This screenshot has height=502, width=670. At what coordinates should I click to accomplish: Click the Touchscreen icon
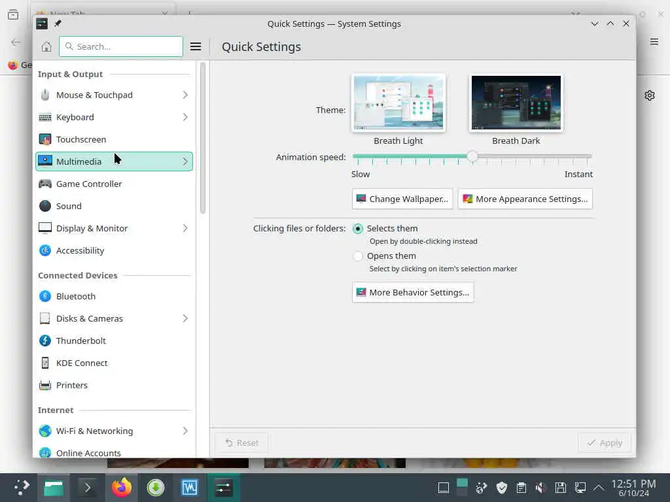[45, 139]
